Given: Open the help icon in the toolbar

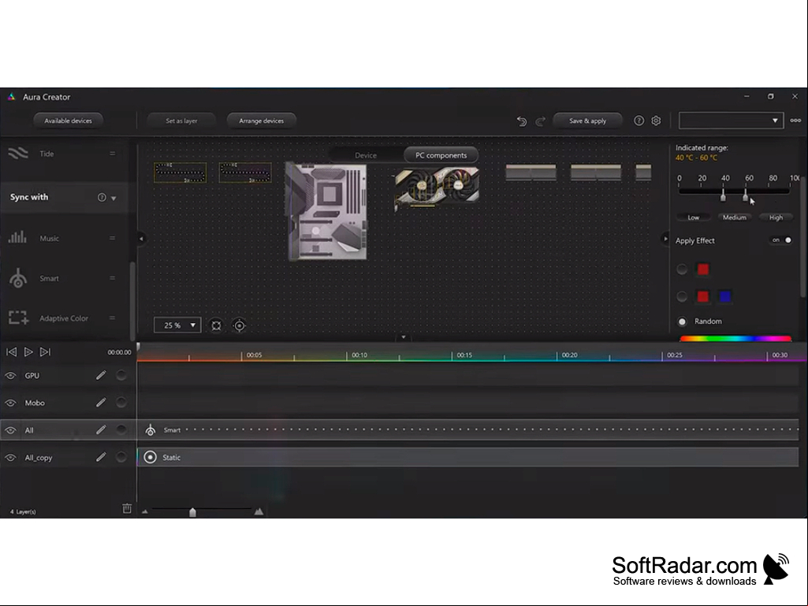Looking at the screenshot, I should point(639,121).
